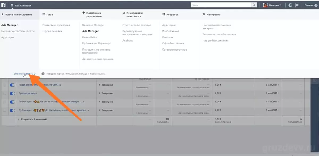
Task: Click Просмотры видео campaign name
Action: point(28,93)
